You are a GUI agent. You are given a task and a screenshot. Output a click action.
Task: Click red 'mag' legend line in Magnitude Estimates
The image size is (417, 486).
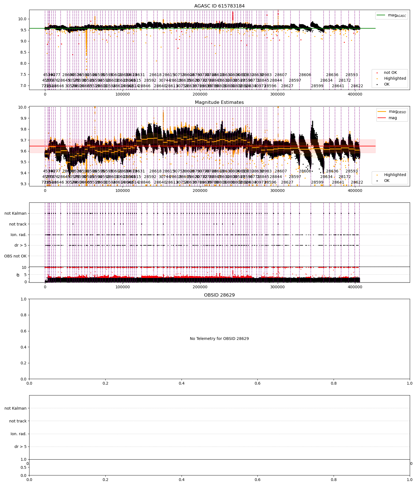coord(382,118)
